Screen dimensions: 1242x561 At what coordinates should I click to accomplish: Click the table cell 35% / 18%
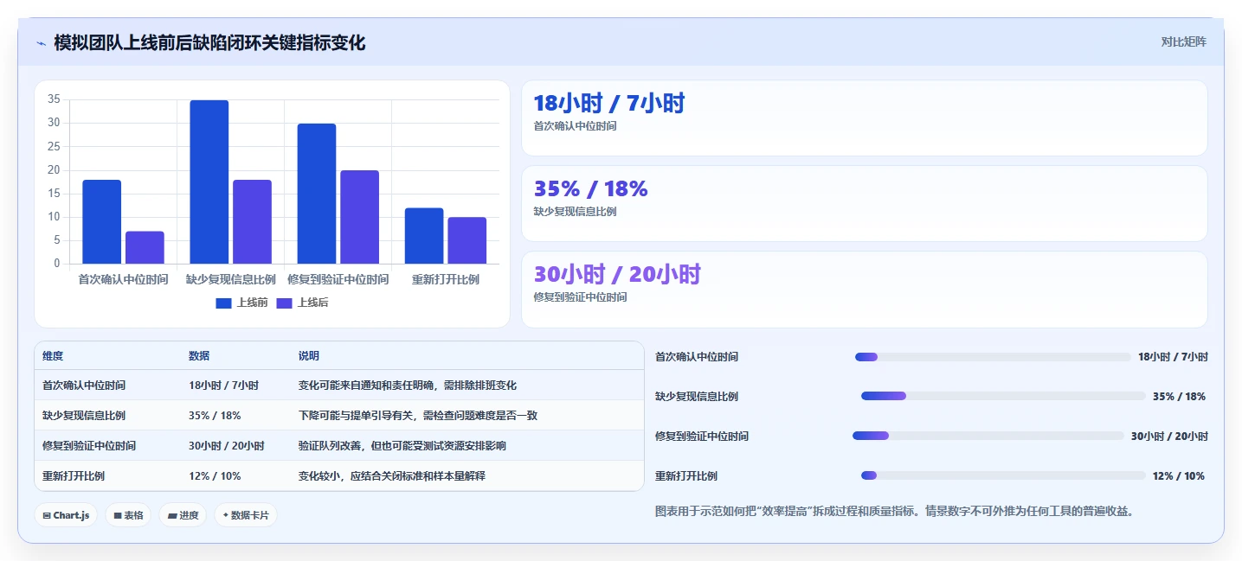[x=215, y=416]
